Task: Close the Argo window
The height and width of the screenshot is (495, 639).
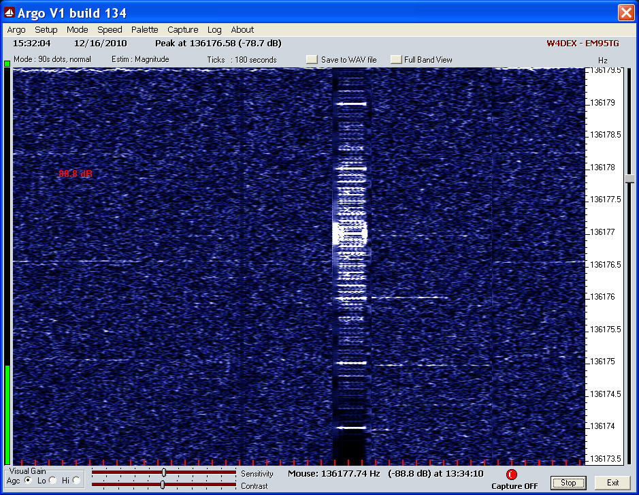Action: coord(626,13)
